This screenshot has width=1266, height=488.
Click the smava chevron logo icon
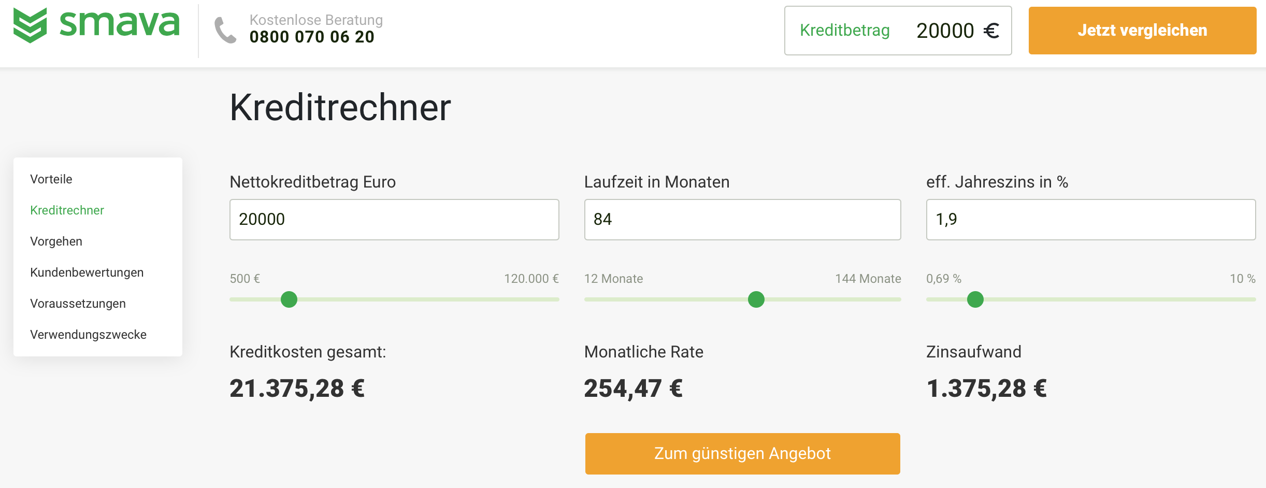point(30,25)
